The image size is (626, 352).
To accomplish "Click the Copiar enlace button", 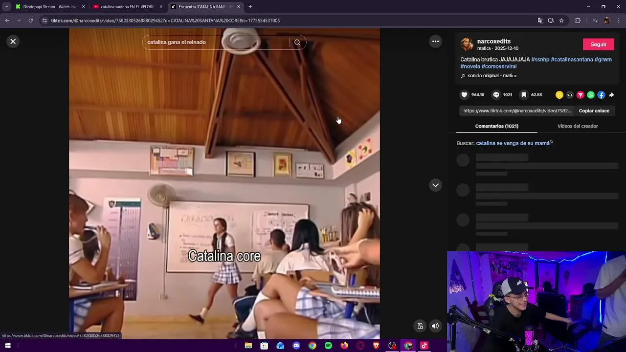I will click(594, 111).
